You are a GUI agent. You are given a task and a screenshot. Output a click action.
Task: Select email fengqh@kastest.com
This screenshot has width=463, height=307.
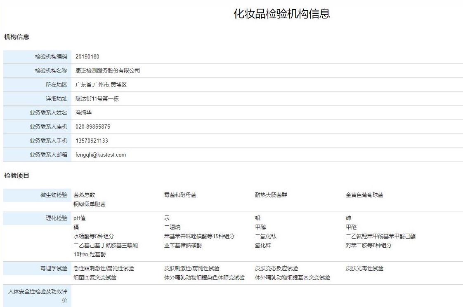click(x=101, y=155)
